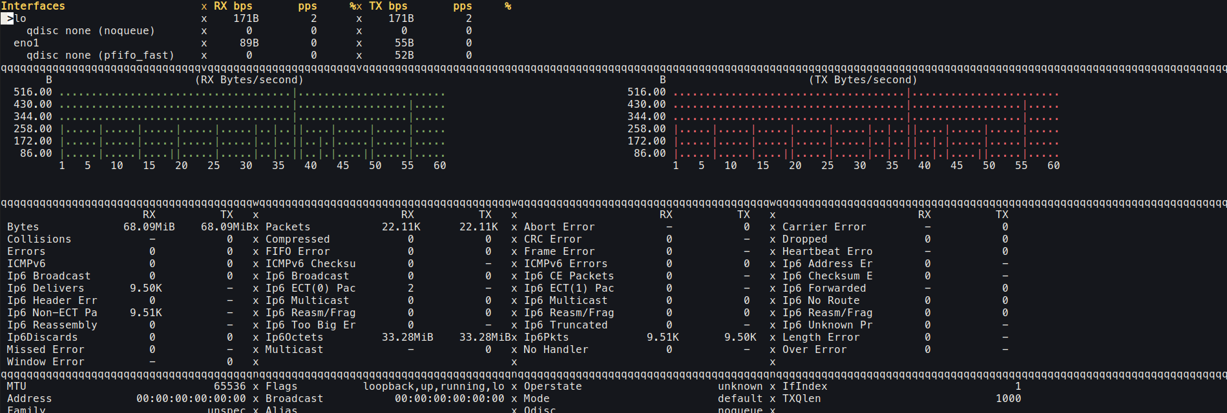Click the 'Ip6Discards' label
Viewport: 1227px width, 413px height.
click(43, 337)
